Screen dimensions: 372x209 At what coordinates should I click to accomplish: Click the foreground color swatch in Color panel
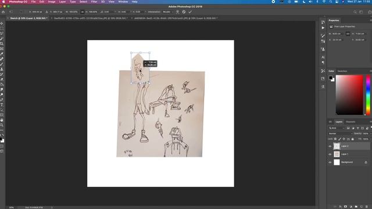tap(331, 77)
